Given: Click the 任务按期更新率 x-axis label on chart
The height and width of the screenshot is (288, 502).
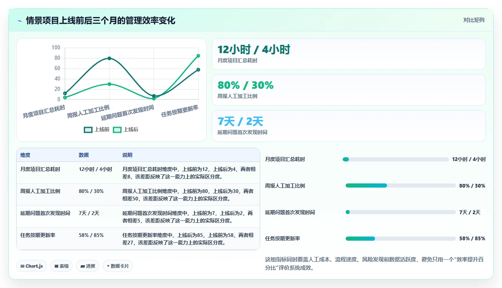Looking at the screenshot, I should pos(180,111).
